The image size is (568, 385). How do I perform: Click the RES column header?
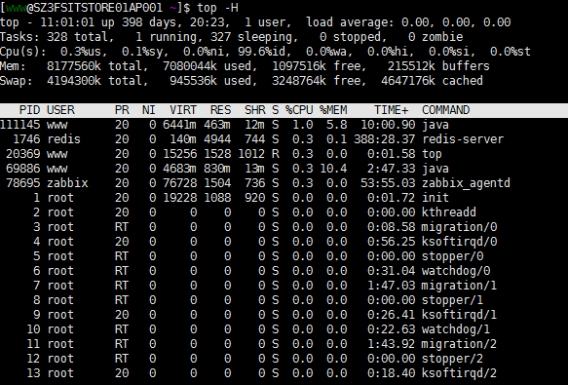(220, 110)
